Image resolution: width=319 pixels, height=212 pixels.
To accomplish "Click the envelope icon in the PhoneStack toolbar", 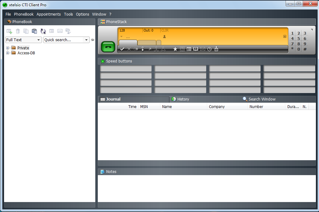I will pos(203,49).
